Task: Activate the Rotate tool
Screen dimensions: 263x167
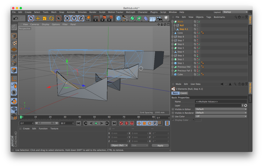Action: (52, 18)
